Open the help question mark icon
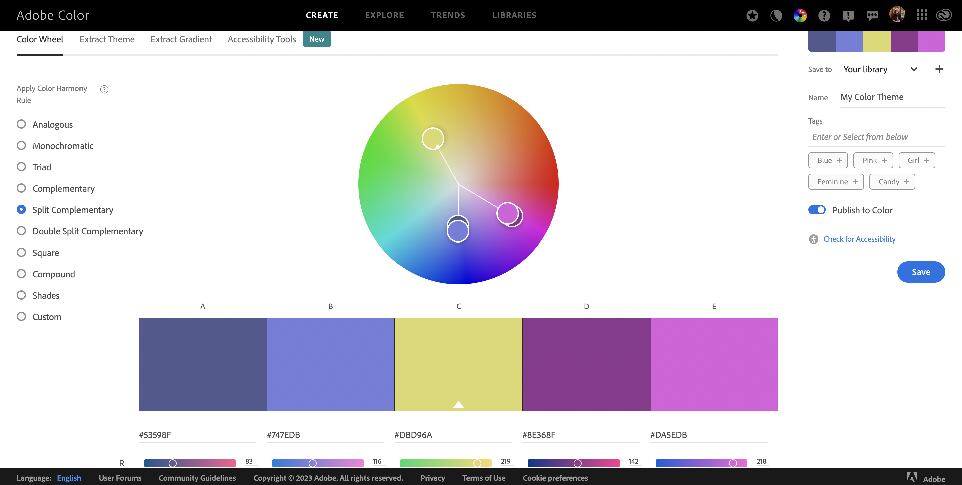The height and width of the screenshot is (485, 962). tap(824, 15)
